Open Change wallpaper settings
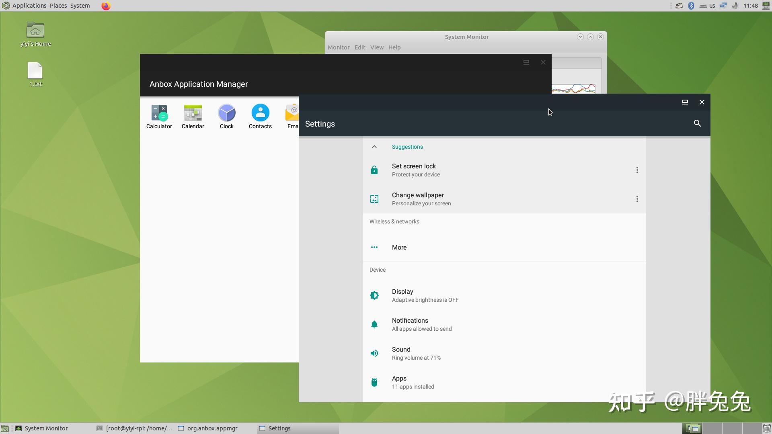Image resolution: width=772 pixels, height=434 pixels. click(418, 199)
